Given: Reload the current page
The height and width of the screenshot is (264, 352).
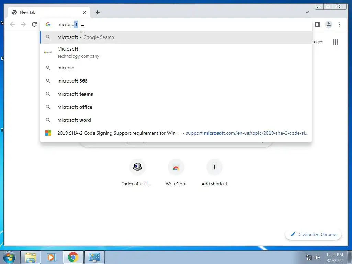Looking at the screenshot, I should [x=34, y=24].
